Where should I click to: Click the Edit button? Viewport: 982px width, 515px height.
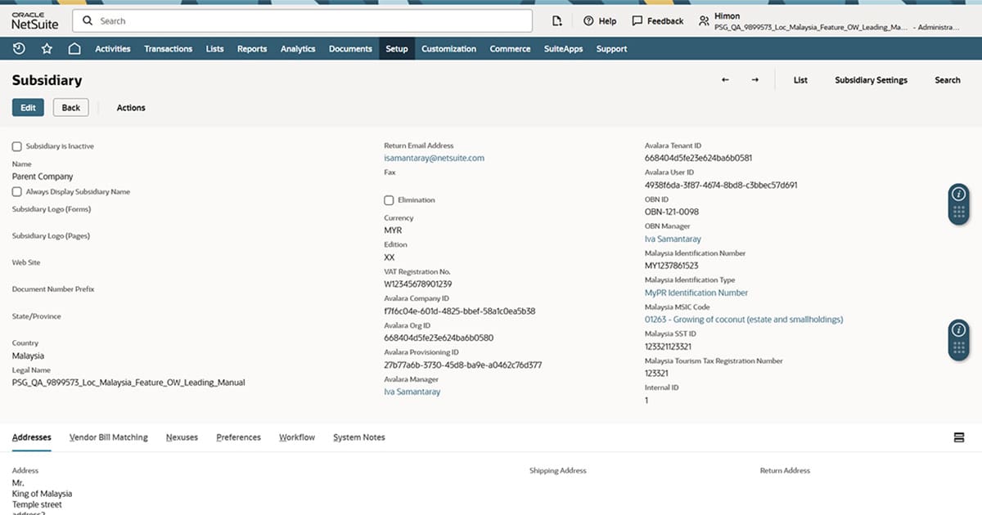tap(28, 108)
